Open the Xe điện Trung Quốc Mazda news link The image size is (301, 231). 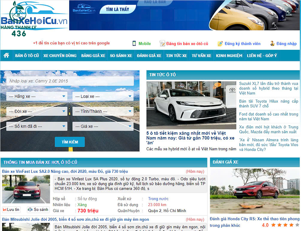(269, 129)
